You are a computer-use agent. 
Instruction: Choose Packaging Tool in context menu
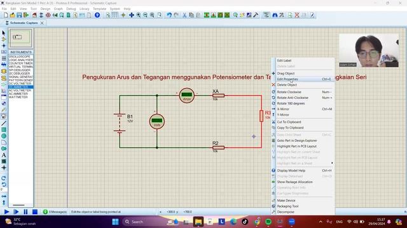click(x=303, y=206)
